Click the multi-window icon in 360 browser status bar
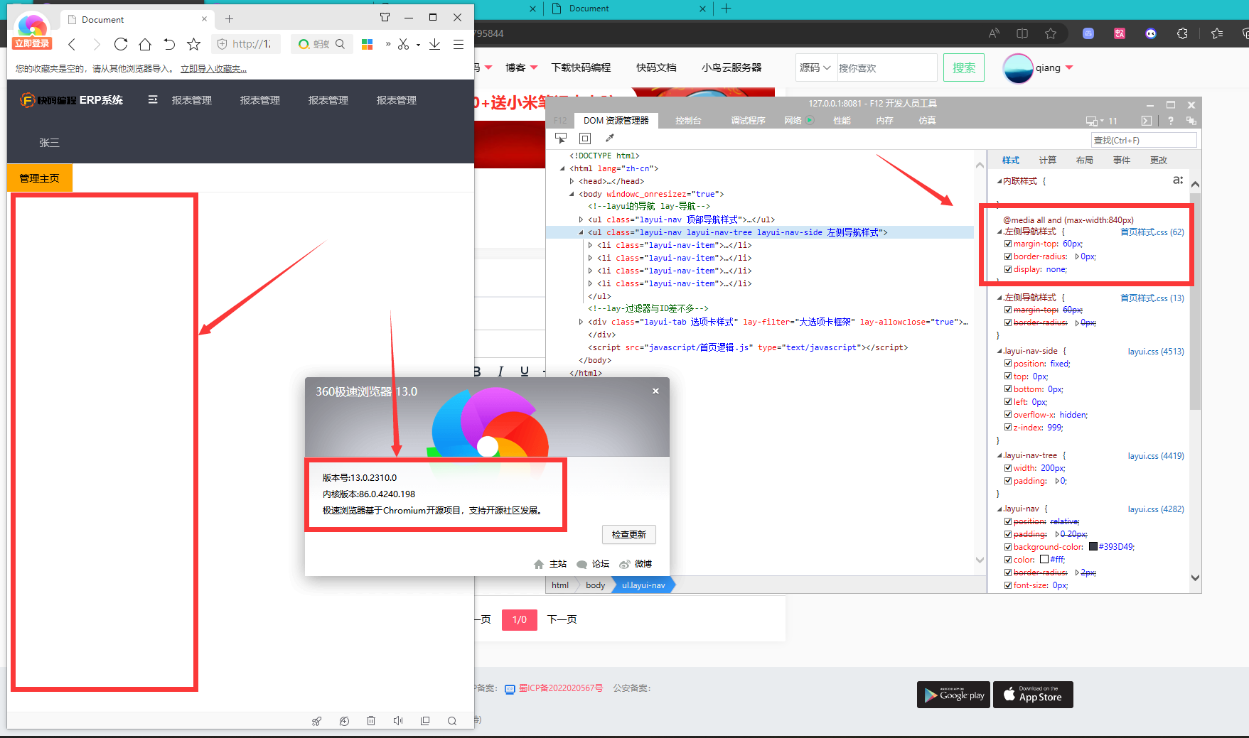The image size is (1249, 738). coord(425,721)
